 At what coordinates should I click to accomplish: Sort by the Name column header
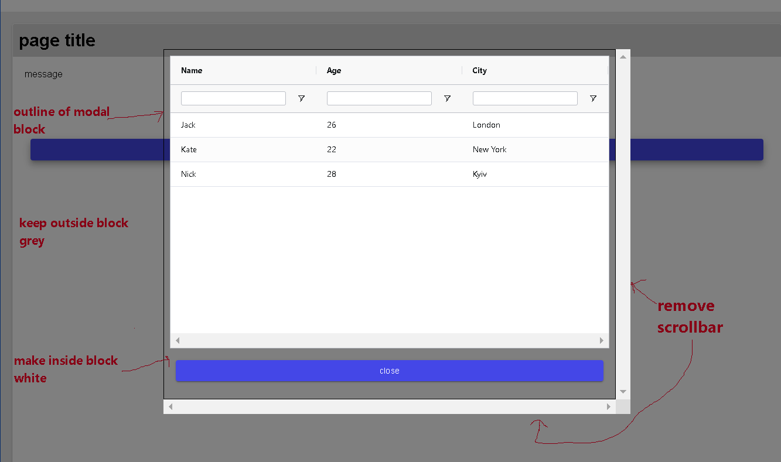tap(243, 70)
